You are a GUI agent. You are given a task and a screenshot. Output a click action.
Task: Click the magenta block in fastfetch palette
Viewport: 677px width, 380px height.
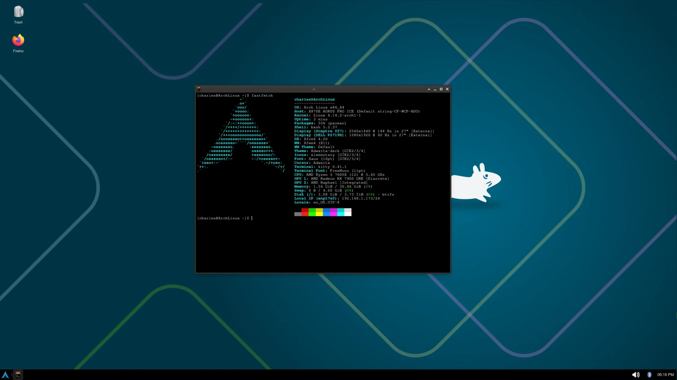click(x=334, y=212)
